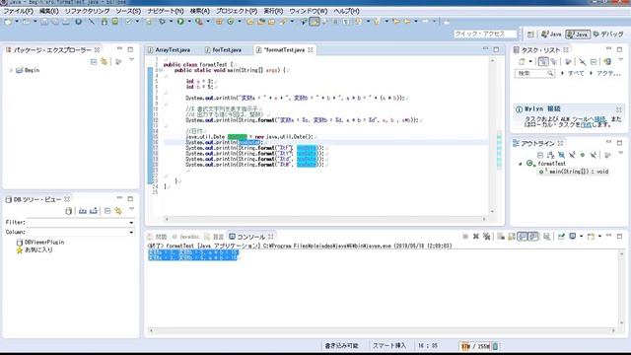
Task: Run the program with green Run icon
Action: point(180,22)
